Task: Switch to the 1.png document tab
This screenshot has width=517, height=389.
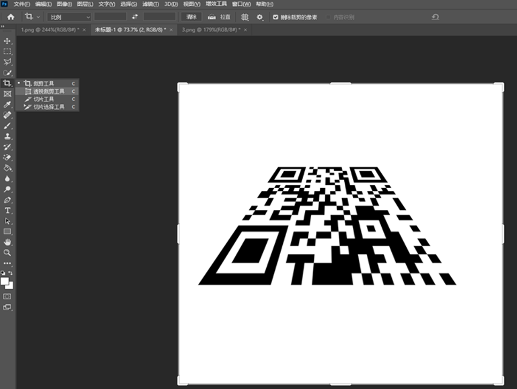Action: point(50,30)
